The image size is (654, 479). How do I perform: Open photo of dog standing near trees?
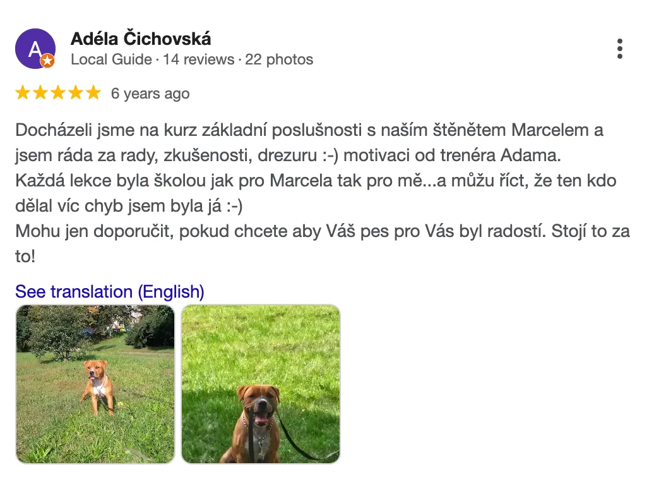tap(95, 384)
